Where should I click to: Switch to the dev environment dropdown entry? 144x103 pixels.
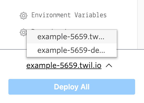click(72, 50)
